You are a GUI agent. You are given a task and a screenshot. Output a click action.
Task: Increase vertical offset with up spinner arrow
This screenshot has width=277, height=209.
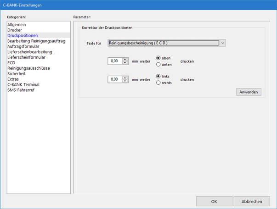125,59
